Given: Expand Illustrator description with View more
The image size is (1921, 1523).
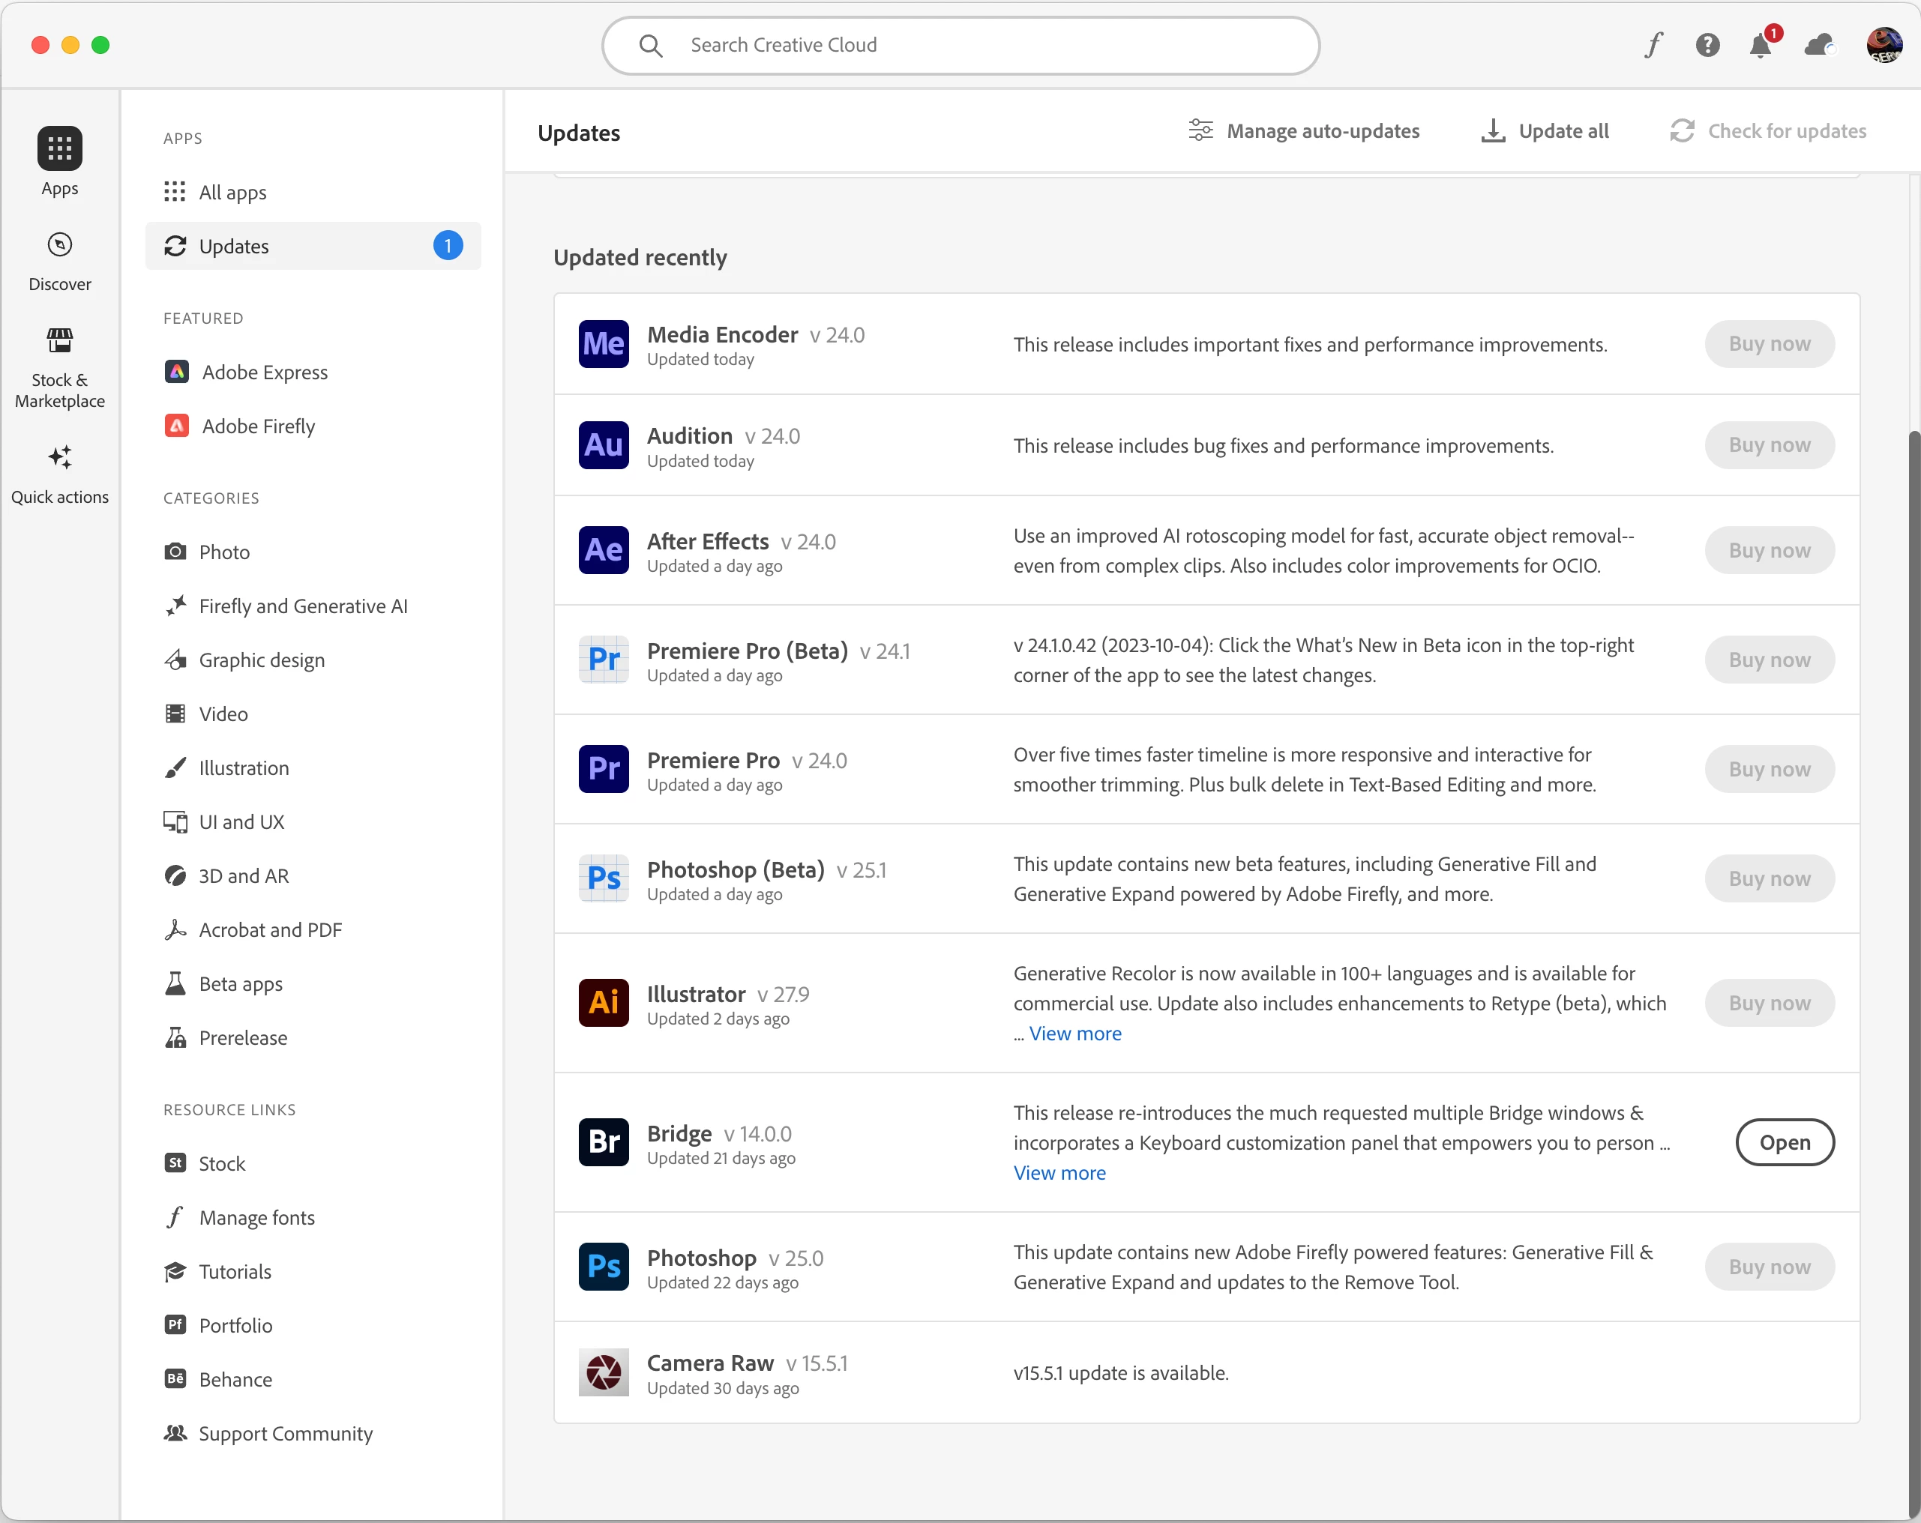Looking at the screenshot, I should pyautogui.click(x=1074, y=1034).
